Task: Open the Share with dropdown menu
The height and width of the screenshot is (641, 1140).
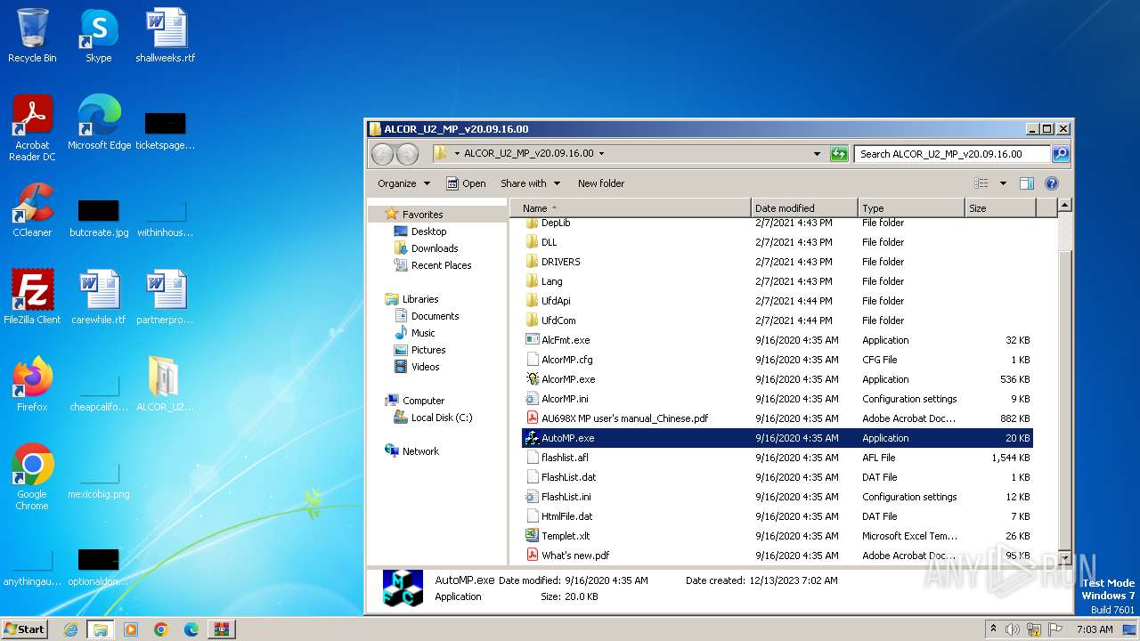Action: click(x=531, y=183)
